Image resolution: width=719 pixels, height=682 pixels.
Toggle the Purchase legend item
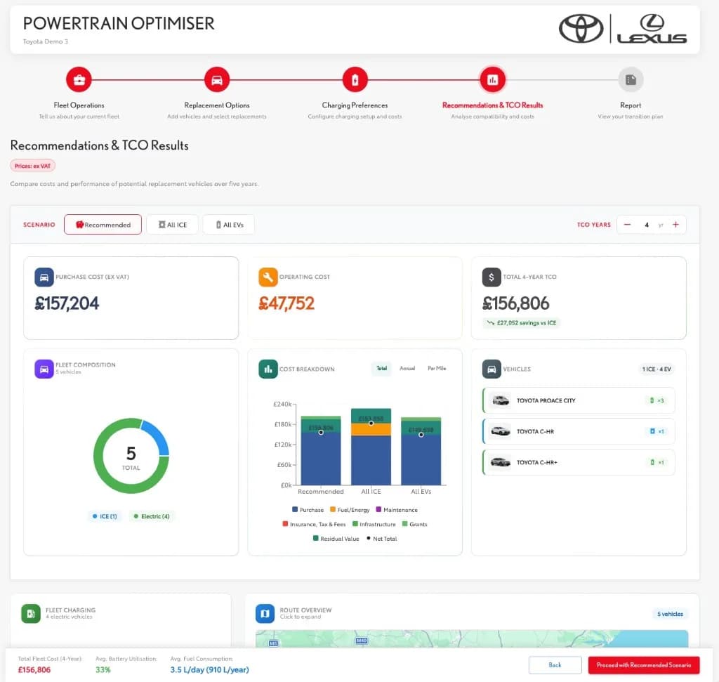pos(308,510)
